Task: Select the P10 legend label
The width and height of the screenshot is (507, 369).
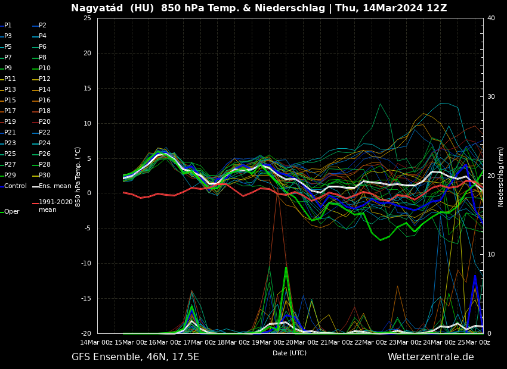Action: tap(44, 68)
